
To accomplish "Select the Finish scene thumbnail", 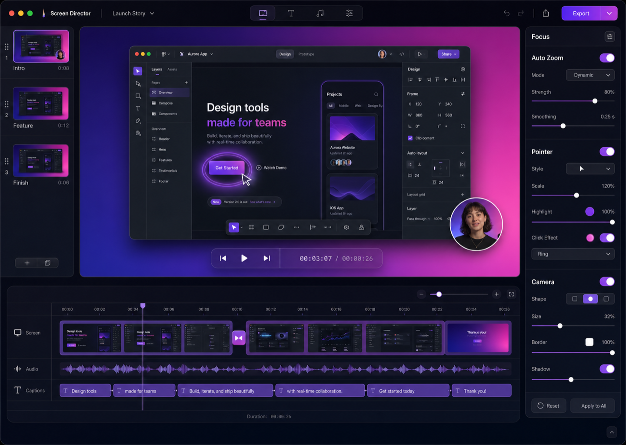I will tap(41, 161).
